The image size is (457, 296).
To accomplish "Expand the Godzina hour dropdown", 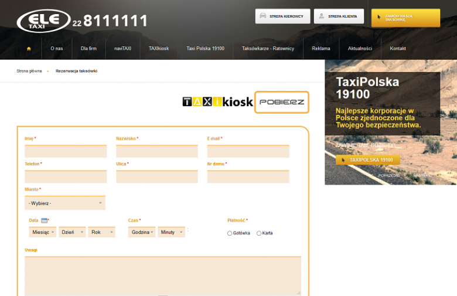I will 142,232.
